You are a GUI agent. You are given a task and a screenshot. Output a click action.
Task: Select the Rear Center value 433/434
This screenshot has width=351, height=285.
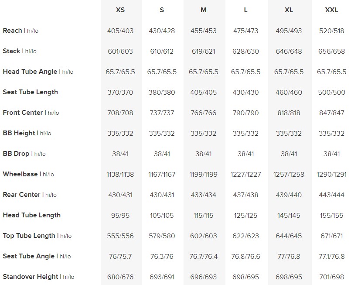tap(203, 195)
